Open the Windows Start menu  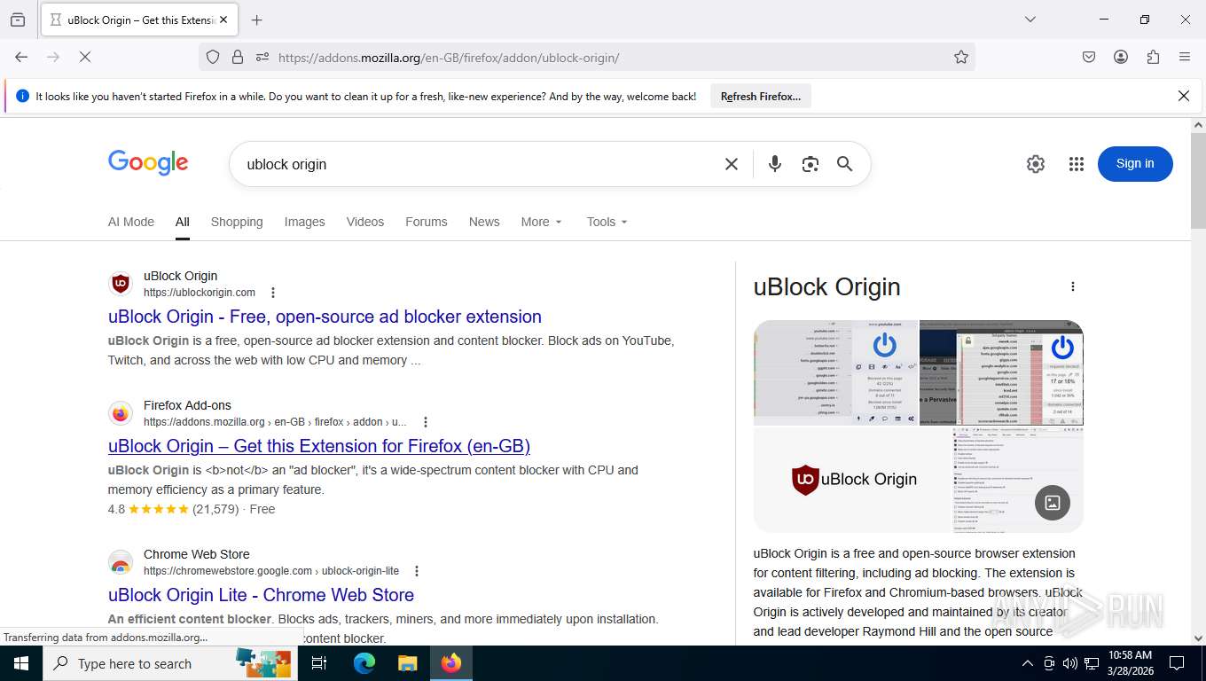click(20, 663)
